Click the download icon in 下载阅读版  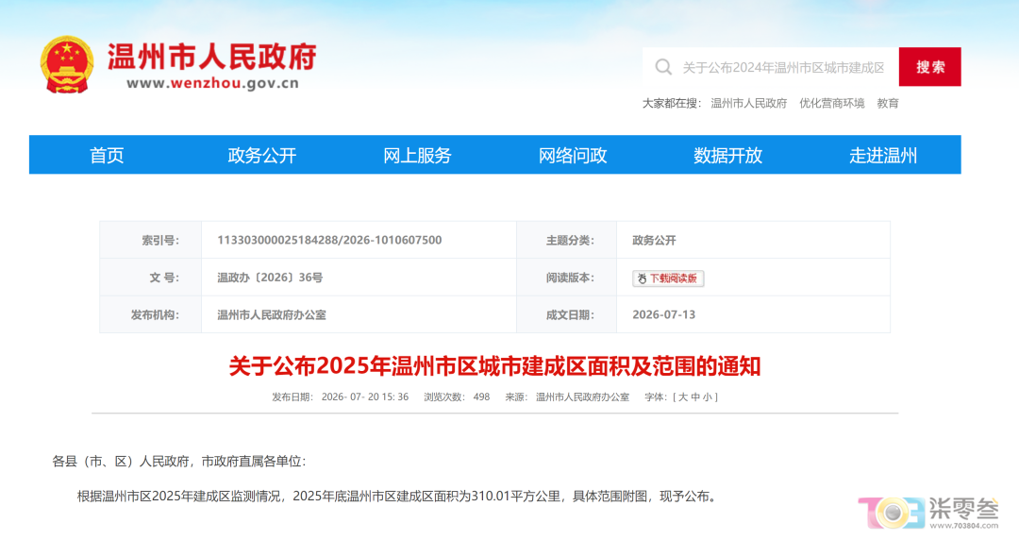(x=643, y=278)
